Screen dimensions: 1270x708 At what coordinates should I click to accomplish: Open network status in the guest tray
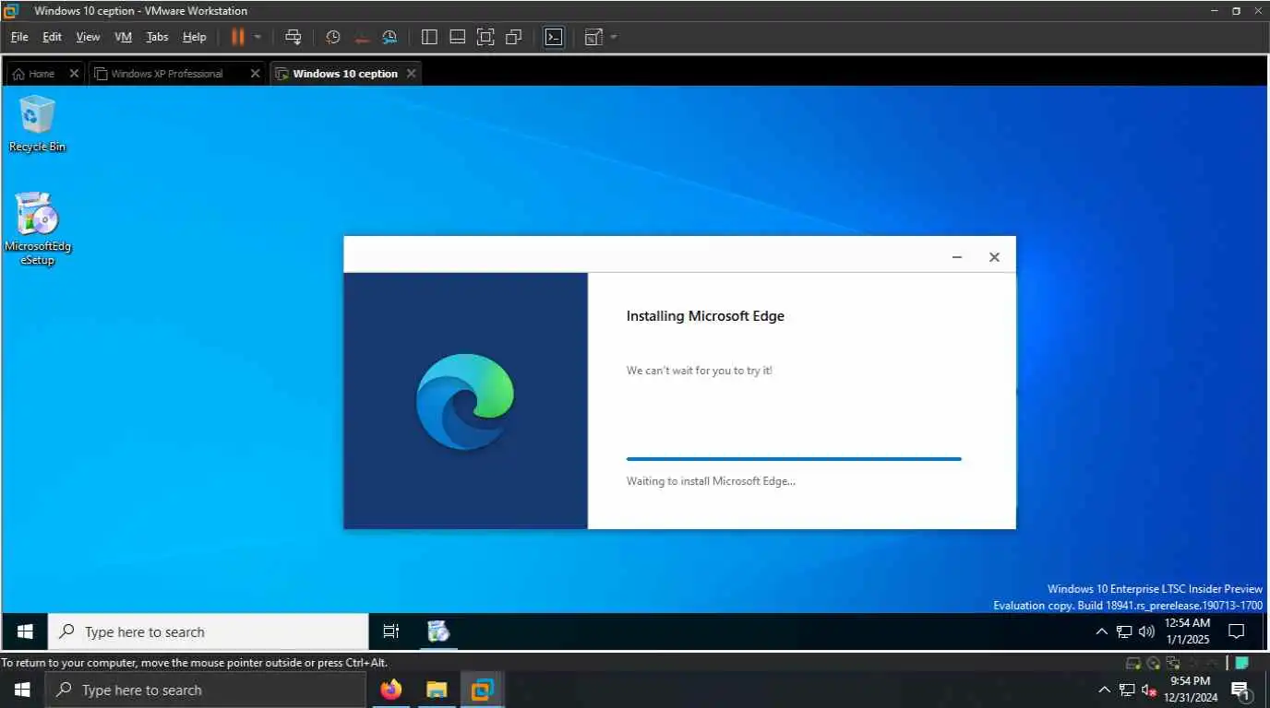(x=1124, y=631)
